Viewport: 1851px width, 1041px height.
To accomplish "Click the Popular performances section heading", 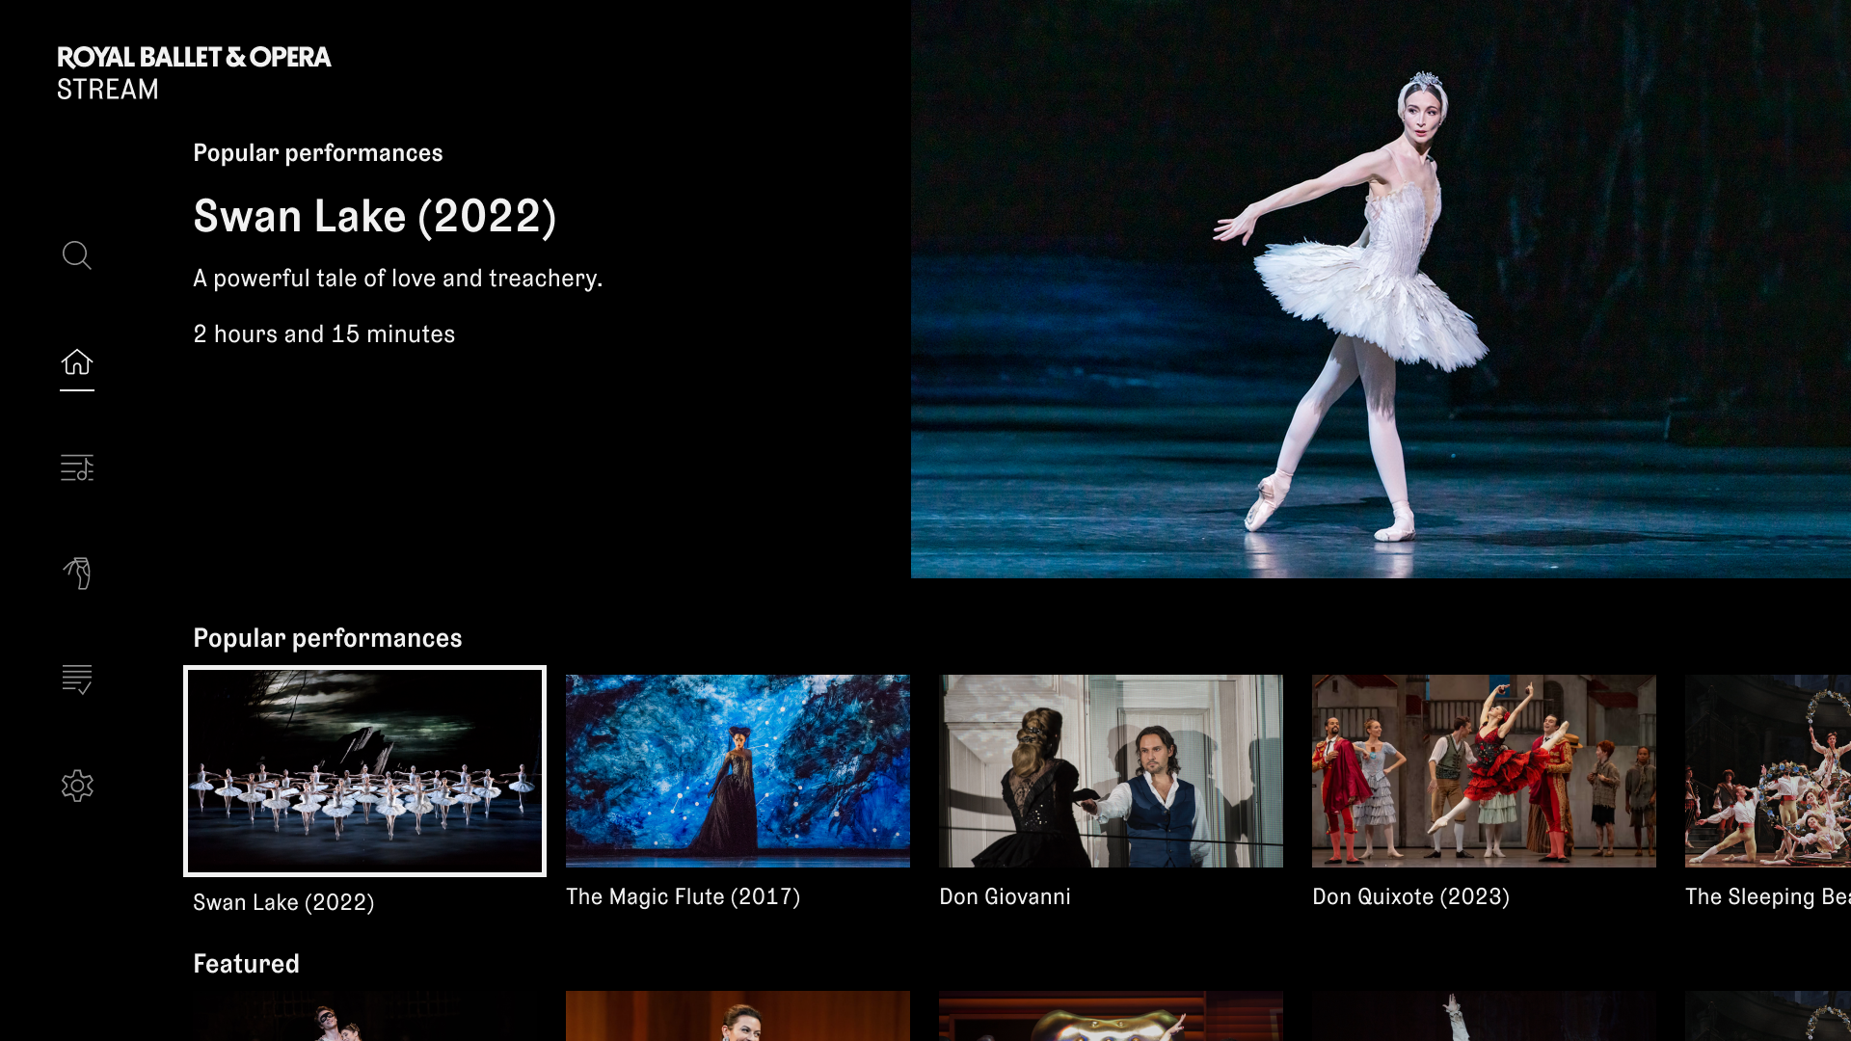I will pyautogui.click(x=327, y=637).
